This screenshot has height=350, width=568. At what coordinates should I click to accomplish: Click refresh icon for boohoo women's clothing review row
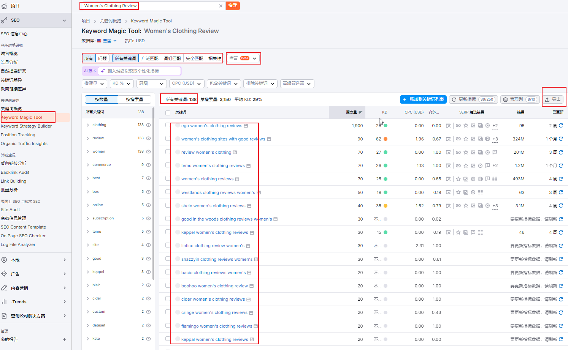pyautogui.click(x=561, y=286)
